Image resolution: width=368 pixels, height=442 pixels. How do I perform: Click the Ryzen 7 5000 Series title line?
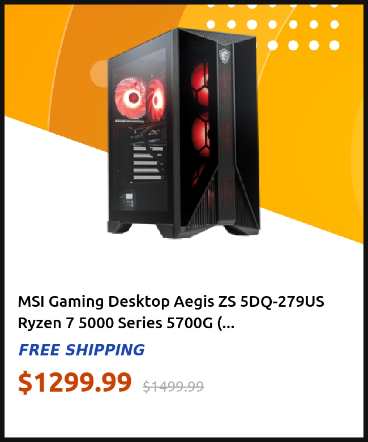tap(126, 323)
